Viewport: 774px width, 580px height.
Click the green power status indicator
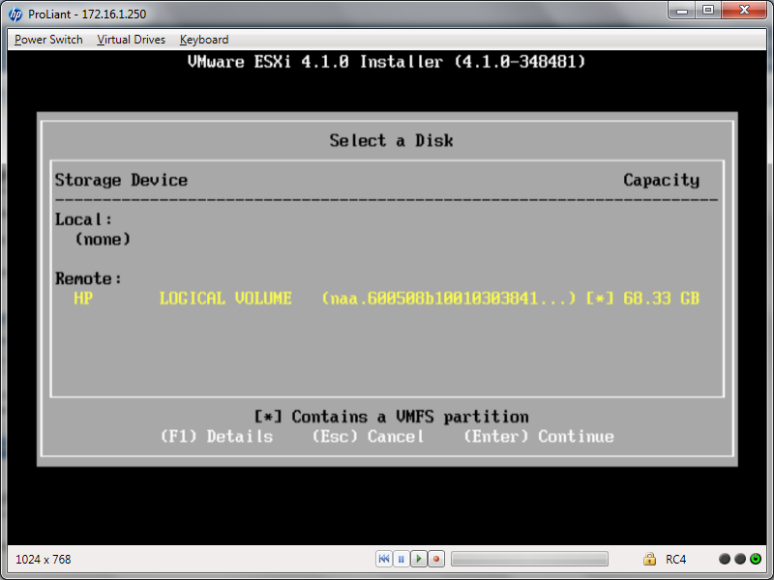point(756,559)
